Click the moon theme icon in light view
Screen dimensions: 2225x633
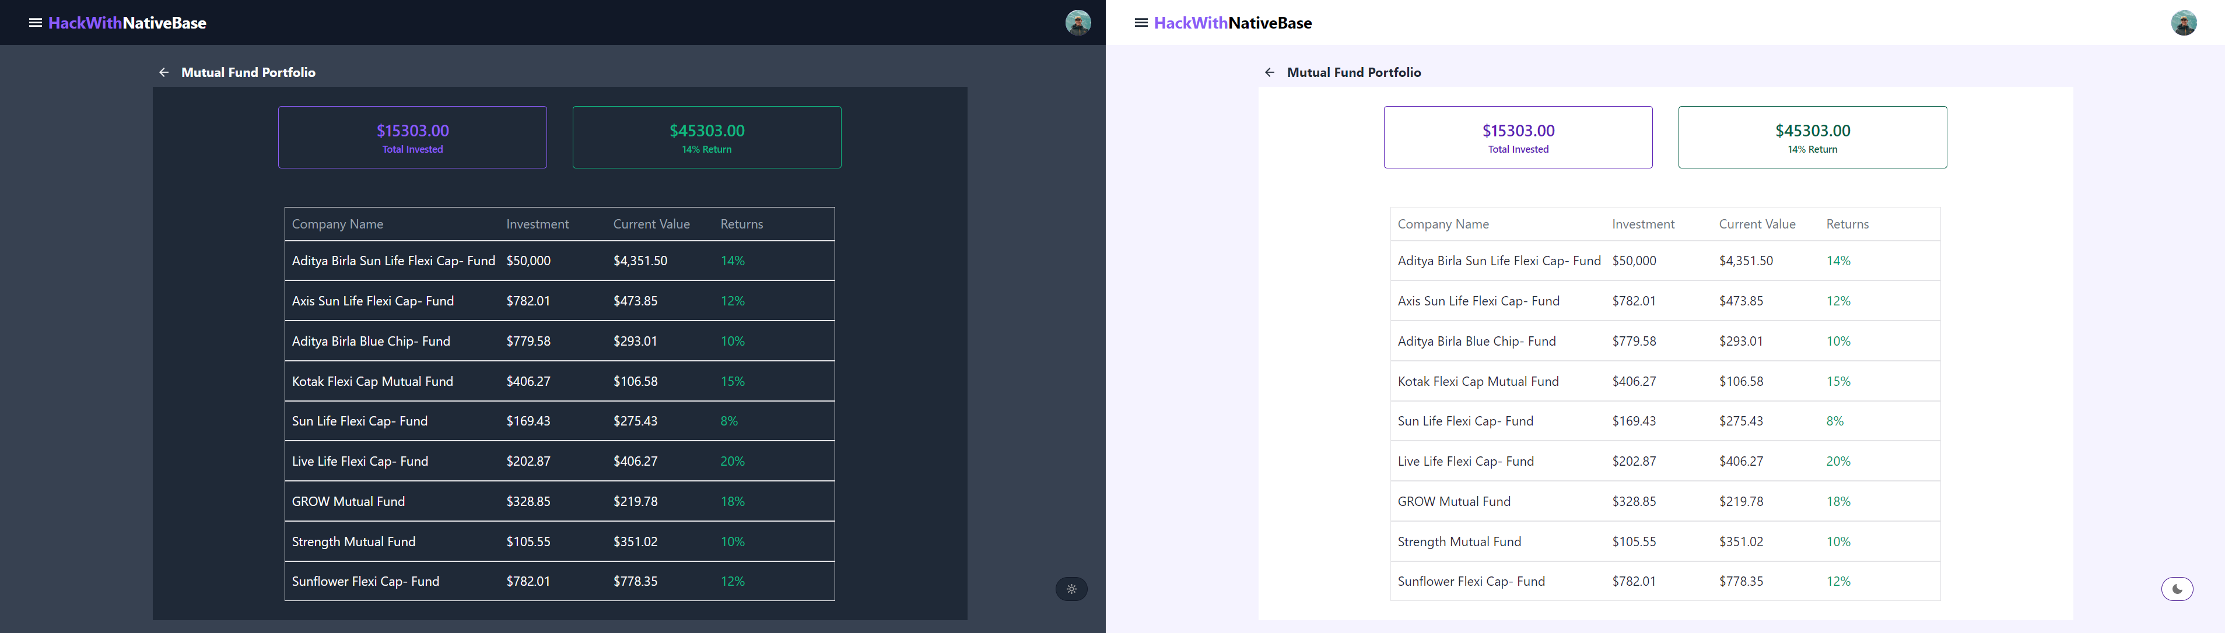(x=2178, y=588)
